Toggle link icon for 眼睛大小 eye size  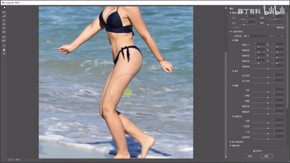(x=267, y=44)
